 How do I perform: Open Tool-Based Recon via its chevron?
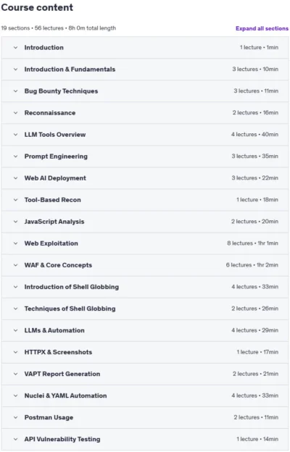pos(15,200)
